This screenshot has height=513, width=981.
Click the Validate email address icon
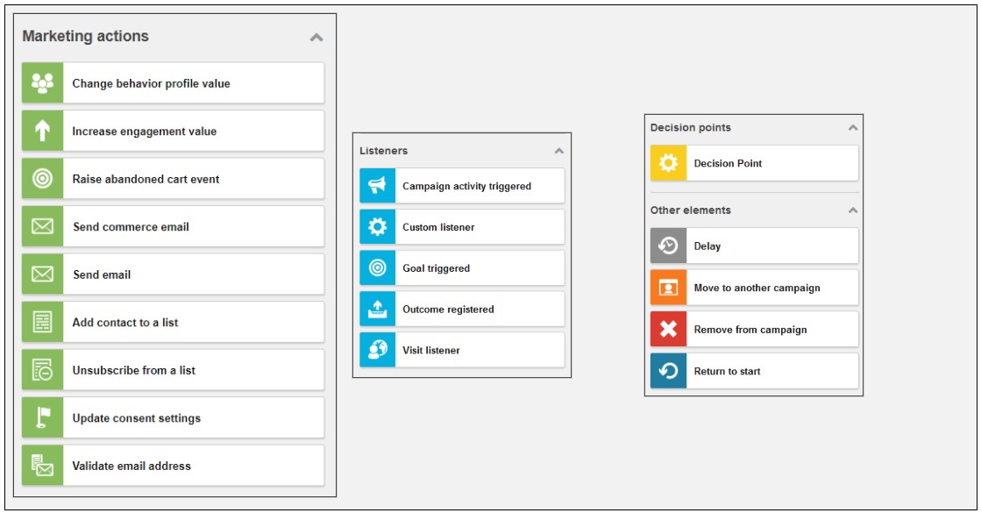click(x=43, y=466)
